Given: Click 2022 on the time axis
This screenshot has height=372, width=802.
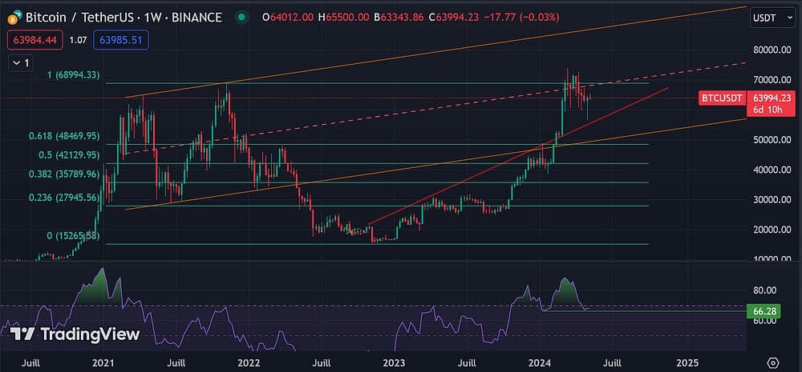Looking at the screenshot, I should tap(249, 363).
